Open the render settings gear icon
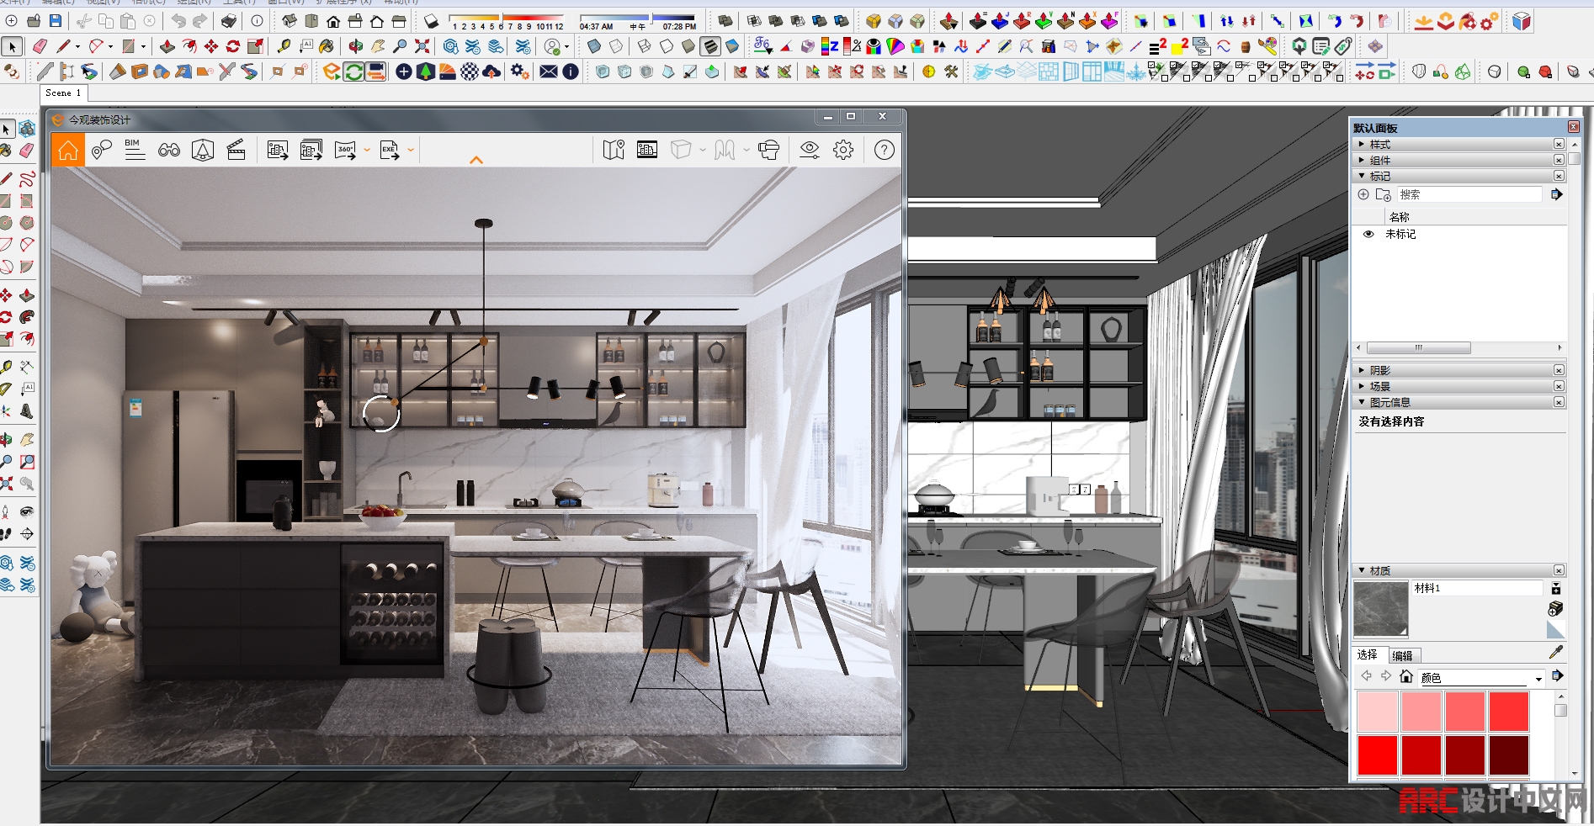1594x826 pixels. [x=843, y=151]
